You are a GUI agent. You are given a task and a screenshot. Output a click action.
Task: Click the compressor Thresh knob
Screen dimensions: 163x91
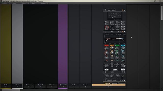click(106, 22)
